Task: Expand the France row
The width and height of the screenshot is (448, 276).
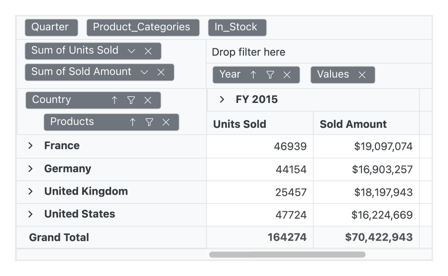Action: tap(31, 145)
